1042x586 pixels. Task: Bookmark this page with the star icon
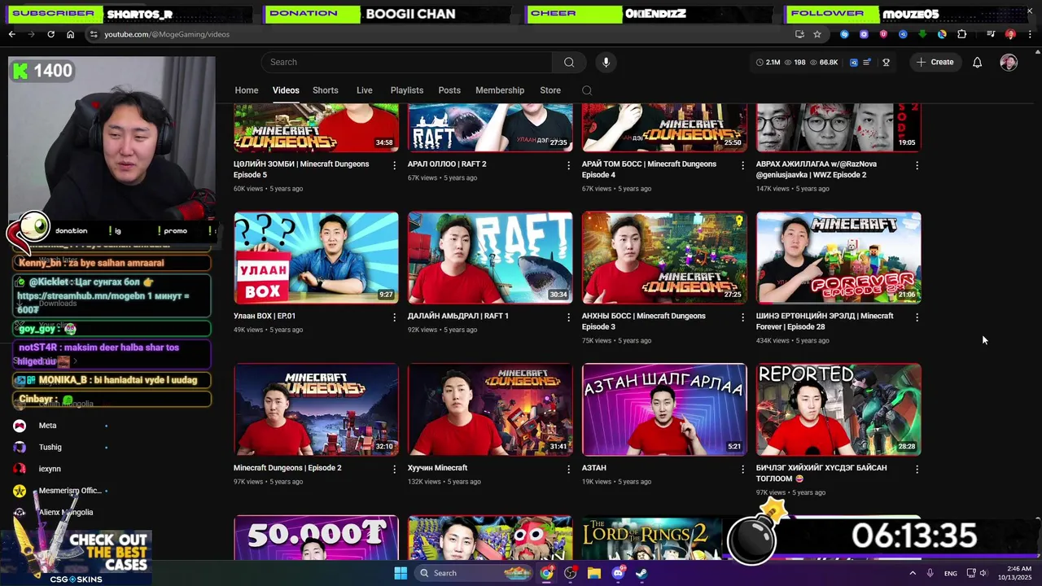click(817, 34)
